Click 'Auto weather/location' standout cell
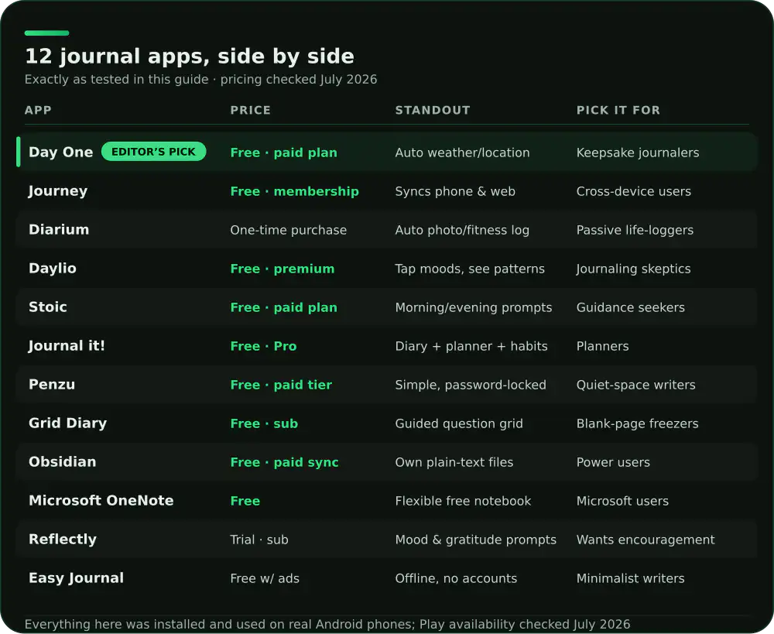The height and width of the screenshot is (634, 774). click(x=463, y=153)
